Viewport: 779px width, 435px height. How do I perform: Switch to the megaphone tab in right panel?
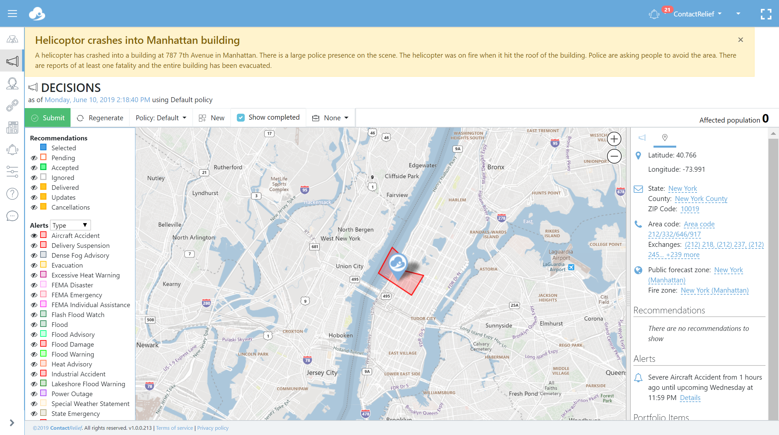coord(642,137)
